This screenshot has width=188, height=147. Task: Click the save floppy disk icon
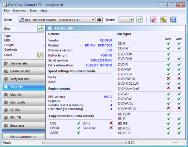(x=174, y=20)
